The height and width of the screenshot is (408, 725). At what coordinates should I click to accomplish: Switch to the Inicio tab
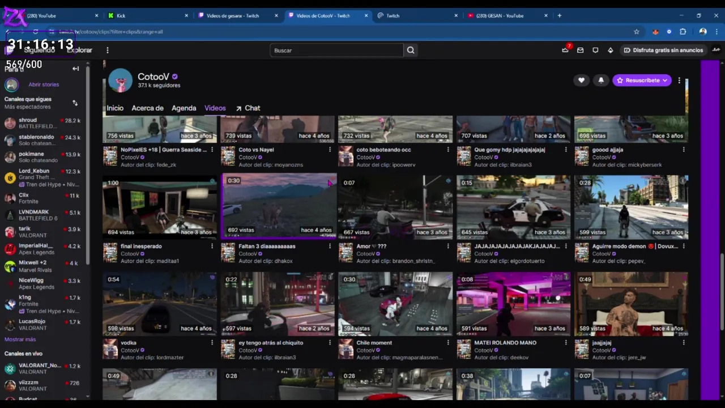115,108
